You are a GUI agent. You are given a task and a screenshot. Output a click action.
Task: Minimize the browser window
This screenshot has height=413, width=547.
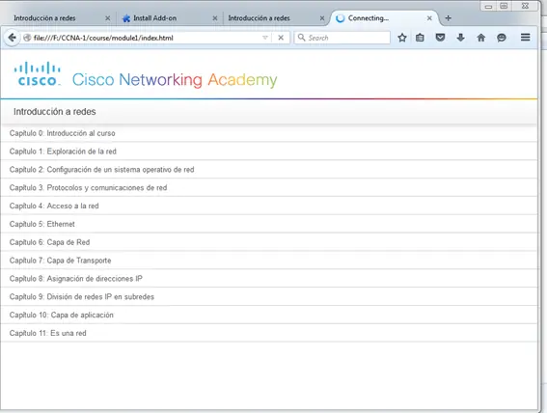[x=488, y=6]
